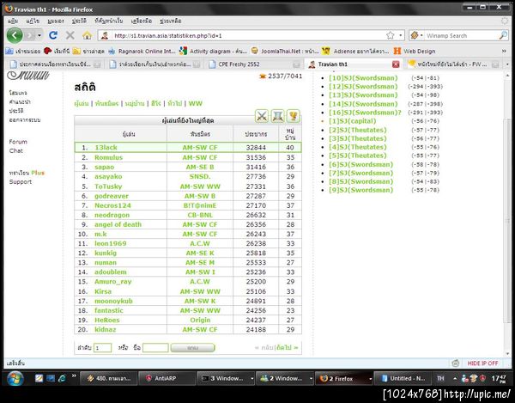Show hidden system tray icons
The height and width of the screenshot is (403, 515).
[x=455, y=378]
